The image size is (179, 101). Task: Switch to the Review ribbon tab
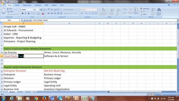[x=54, y=5]
